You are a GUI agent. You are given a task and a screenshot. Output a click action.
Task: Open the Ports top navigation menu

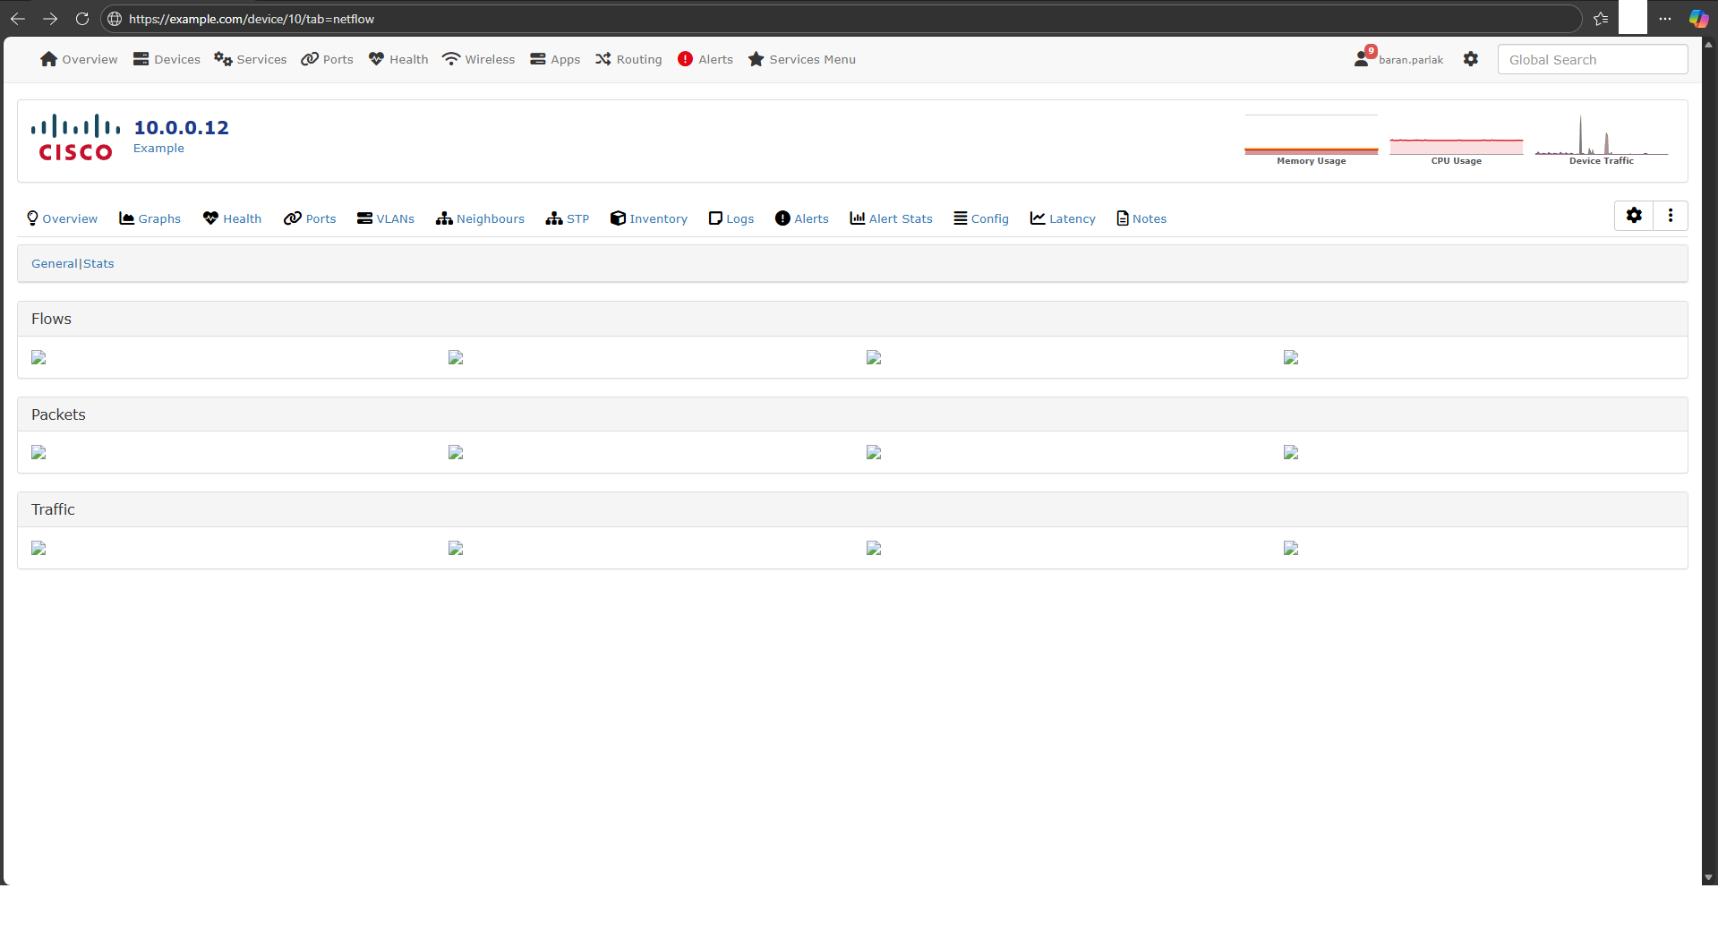pyautogui.click(x=327, y=59)
